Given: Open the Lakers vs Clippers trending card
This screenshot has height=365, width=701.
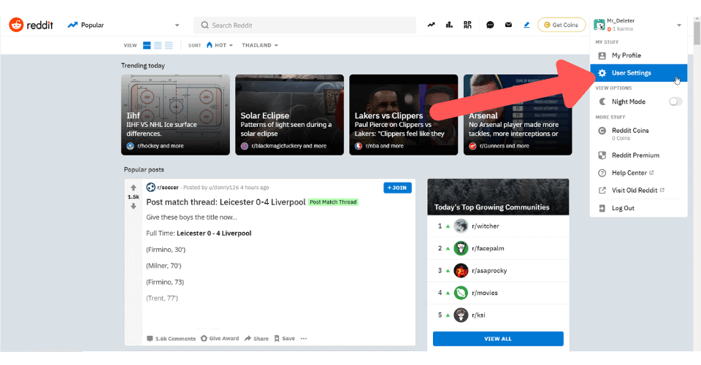Looking at the screenshot, I should point(403,115).
